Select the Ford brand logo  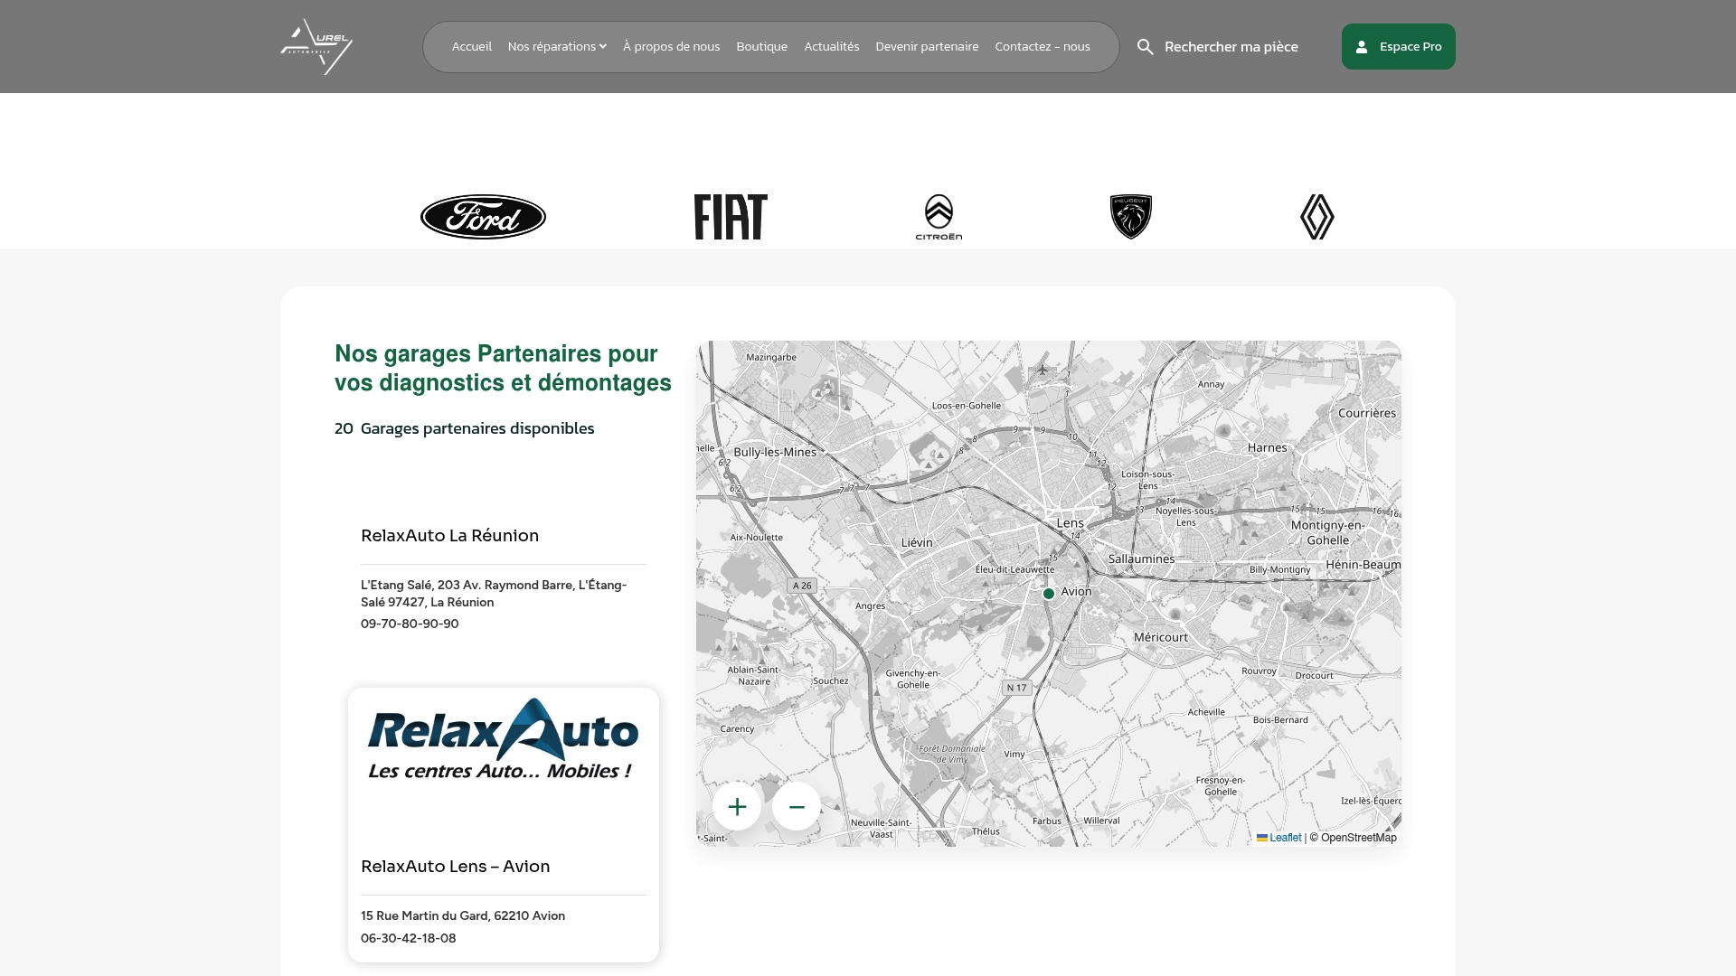coord(483,217)
